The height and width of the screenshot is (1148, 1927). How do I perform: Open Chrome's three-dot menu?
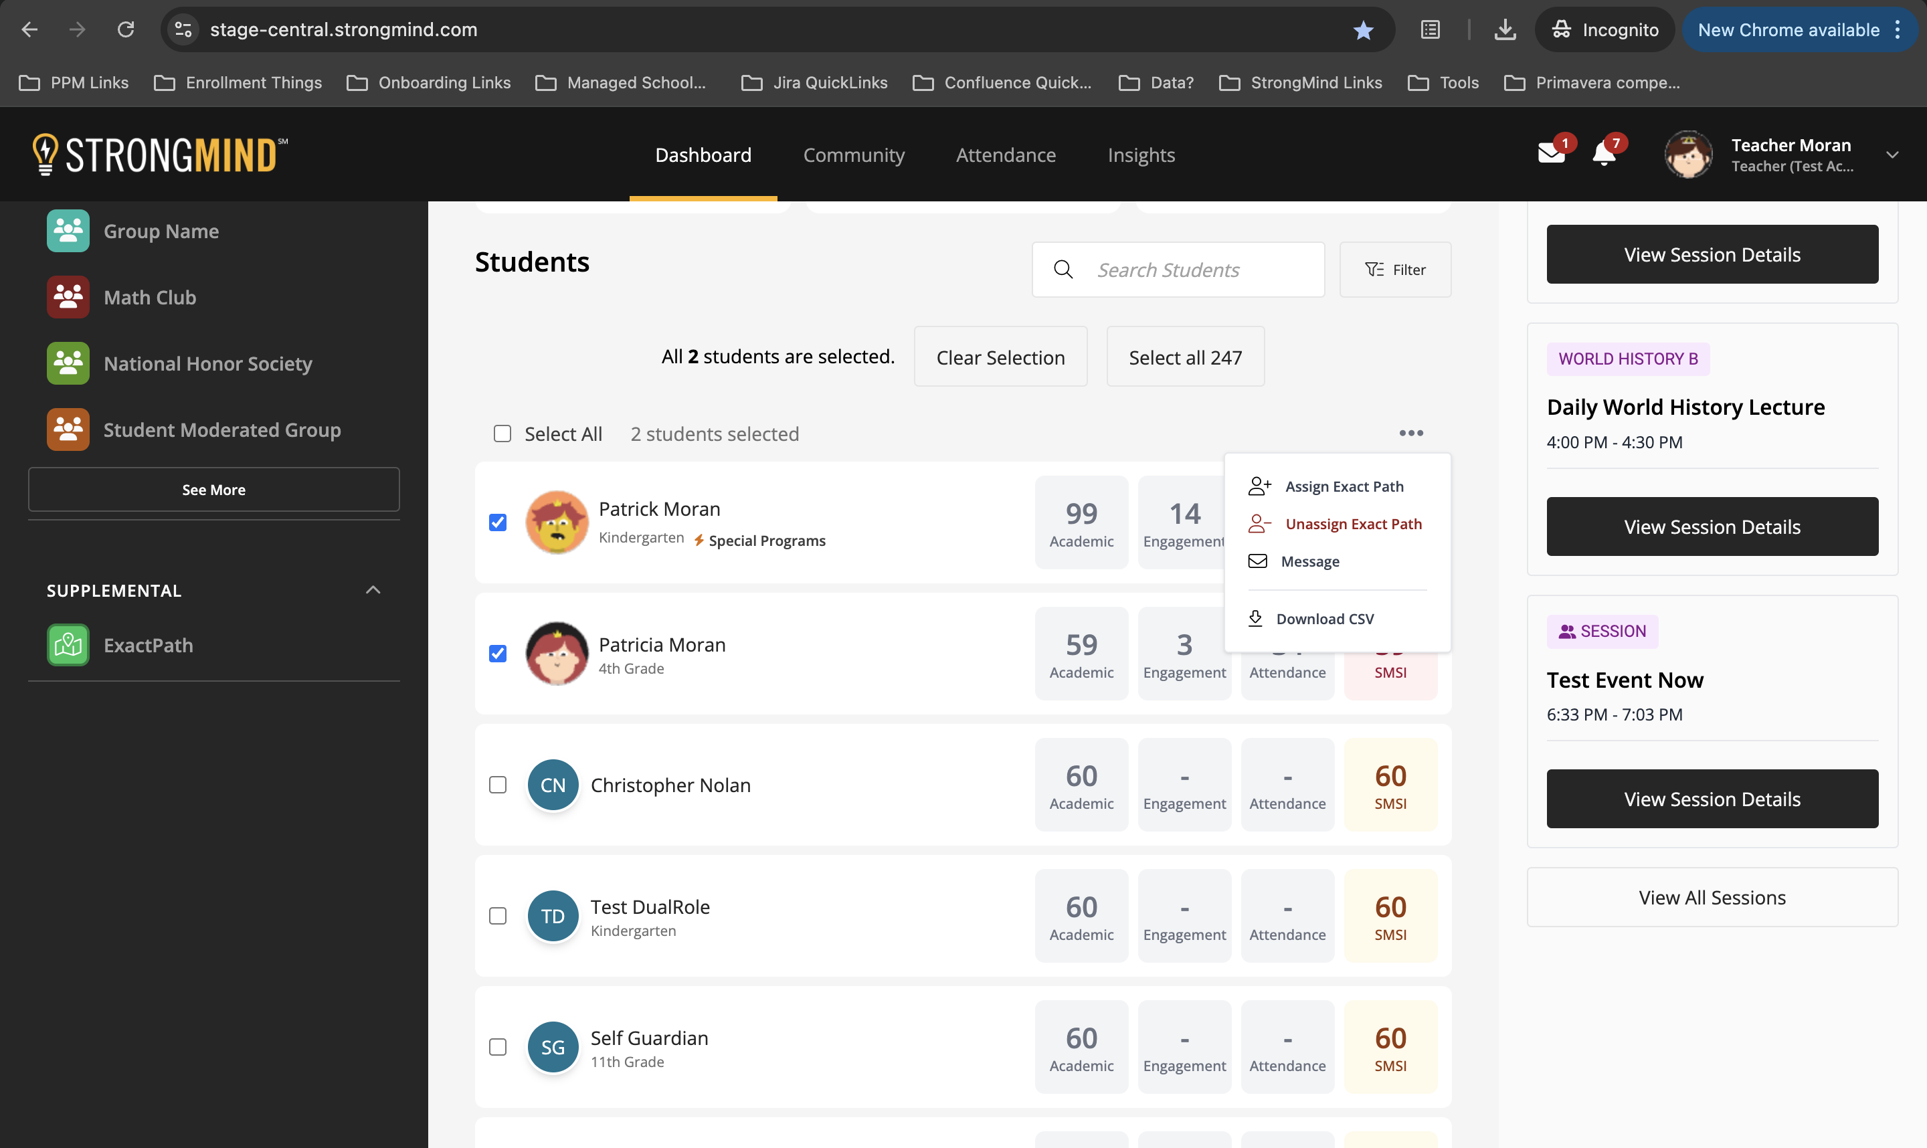1898,29
